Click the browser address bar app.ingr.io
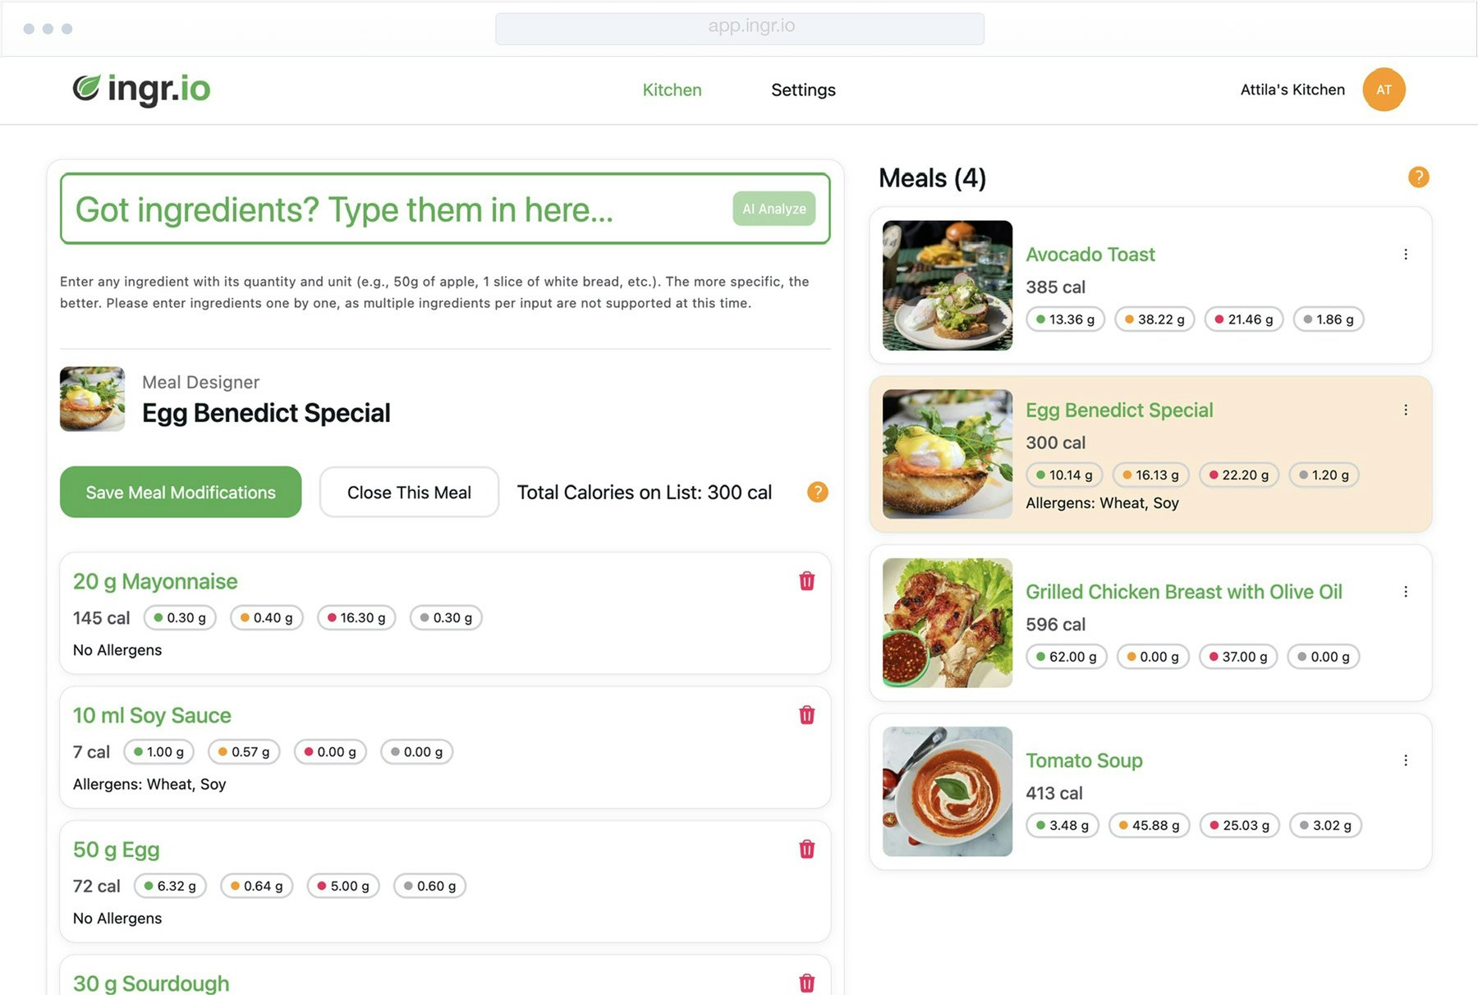 pos(739,27)
